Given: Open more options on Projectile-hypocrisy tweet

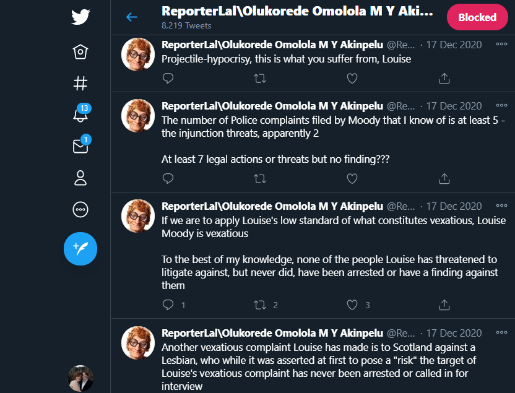Looking at the screenshot, I should tap(501, 45).
